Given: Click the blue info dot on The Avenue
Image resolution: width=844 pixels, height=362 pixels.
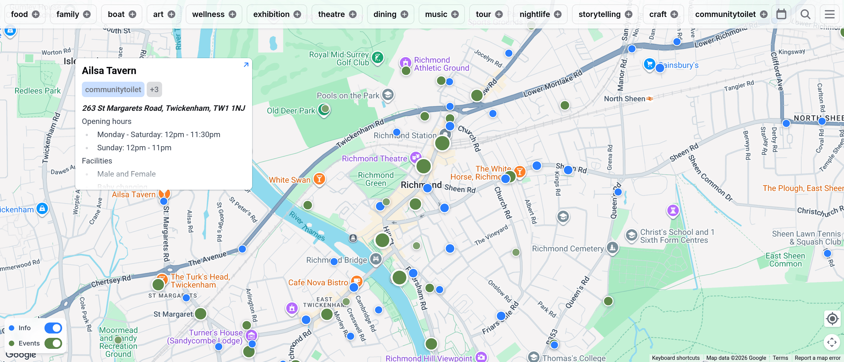Looking at the screenshot, I should tap(242, 249).
